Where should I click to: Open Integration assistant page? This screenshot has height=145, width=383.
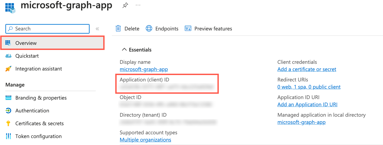point(39,69)
